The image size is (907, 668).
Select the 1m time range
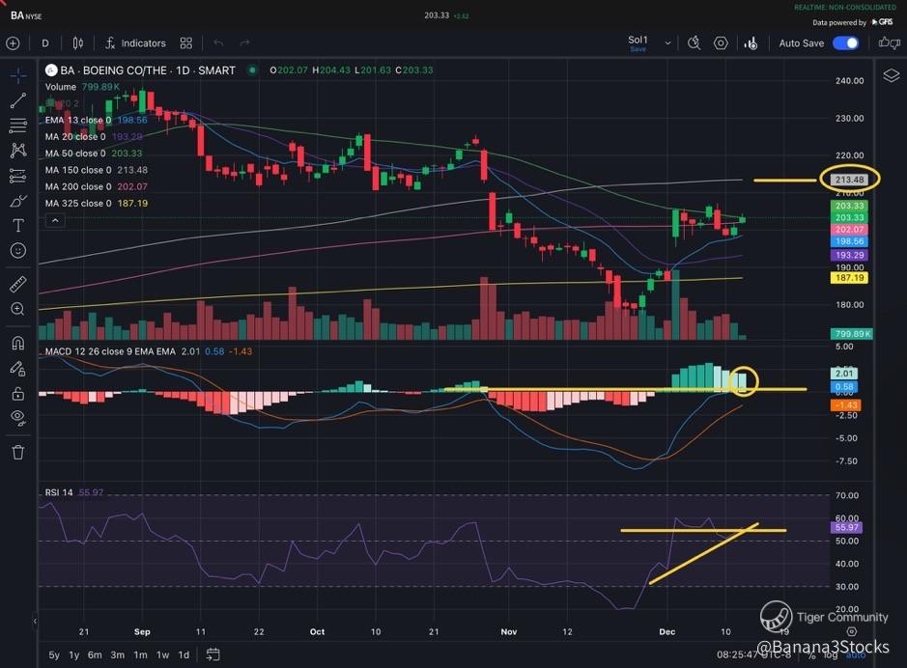pos(141,654)
